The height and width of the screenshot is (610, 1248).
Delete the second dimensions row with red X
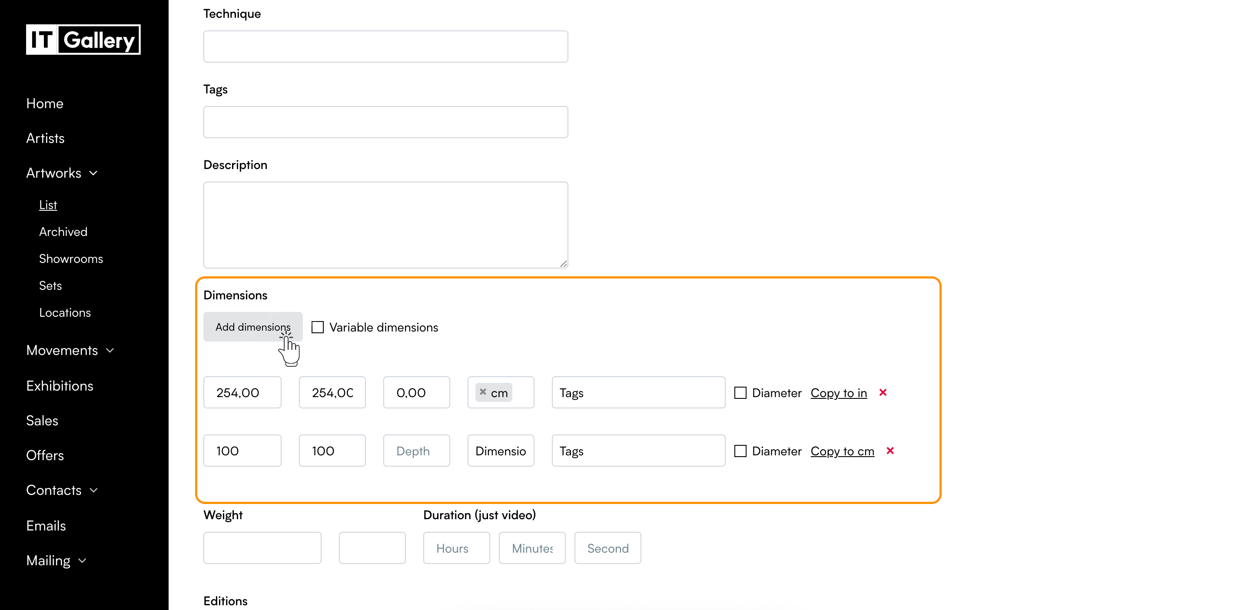pos(890,451)
